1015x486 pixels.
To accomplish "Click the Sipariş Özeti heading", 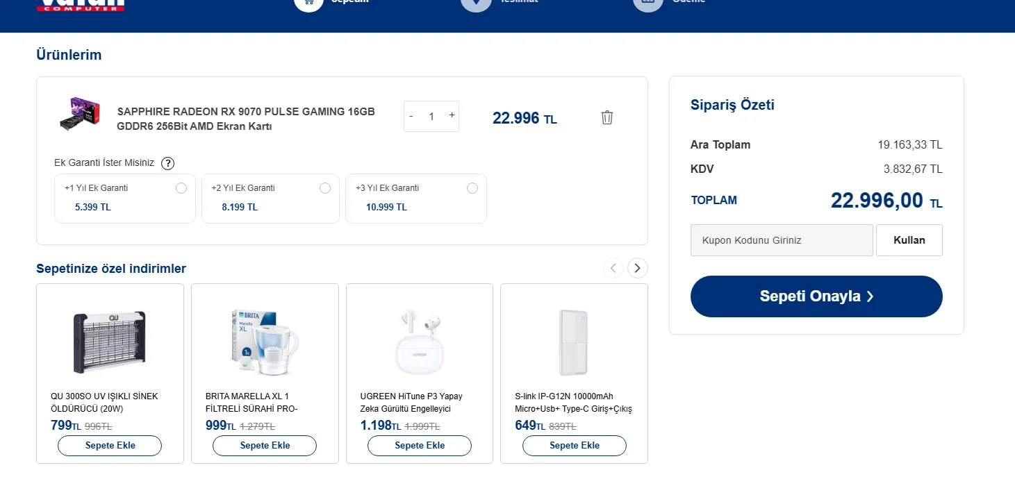I will coord(732,105).
